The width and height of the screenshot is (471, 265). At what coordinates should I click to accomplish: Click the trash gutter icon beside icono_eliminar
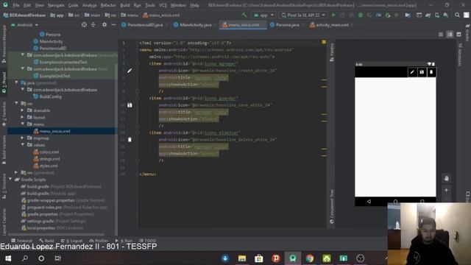130,140
